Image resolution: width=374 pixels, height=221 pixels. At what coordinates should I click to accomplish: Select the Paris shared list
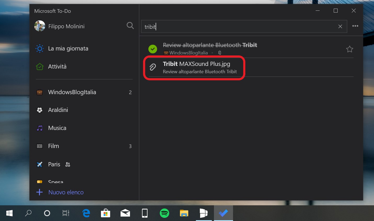(84, 164)
